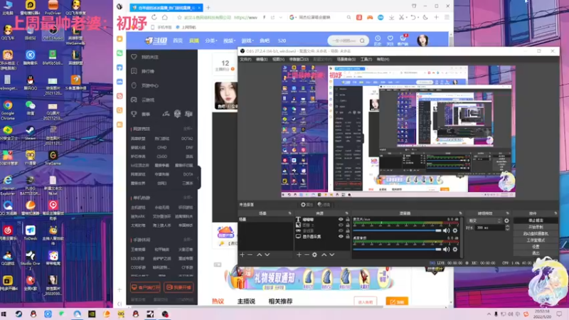Click the Douyu search magnifier icon
Screen dimensions: 569x320
(x=362, y=41)
